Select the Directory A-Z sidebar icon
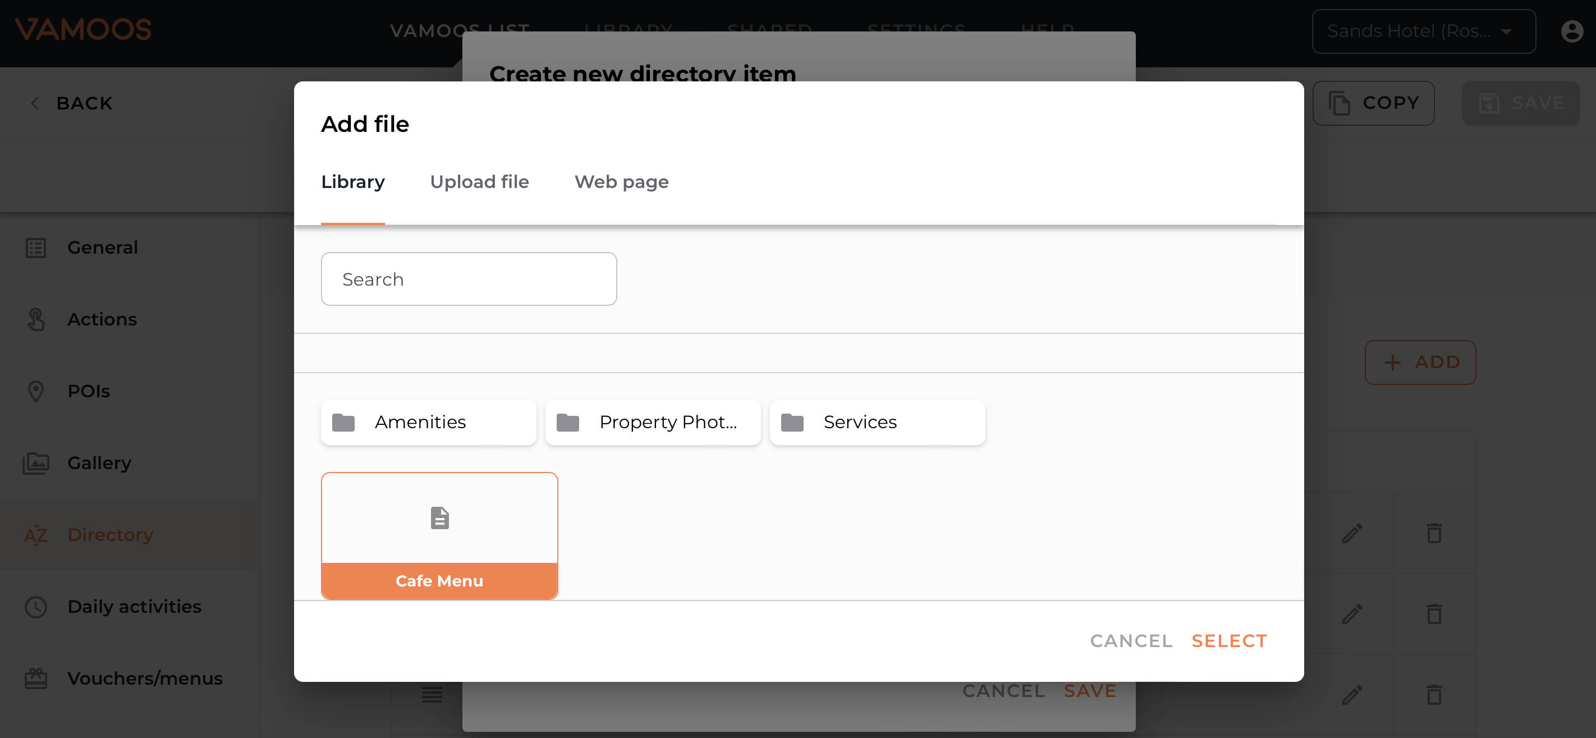1596x738 pixels. [x=36, y=535]
